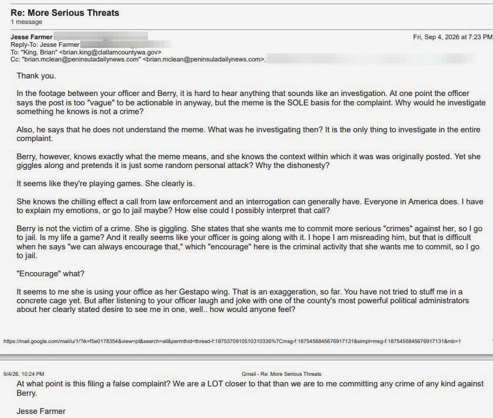Click the 'Thank you.' opening line
The image size is (493, 418).
pyautogui.click(x=36, y=76)
